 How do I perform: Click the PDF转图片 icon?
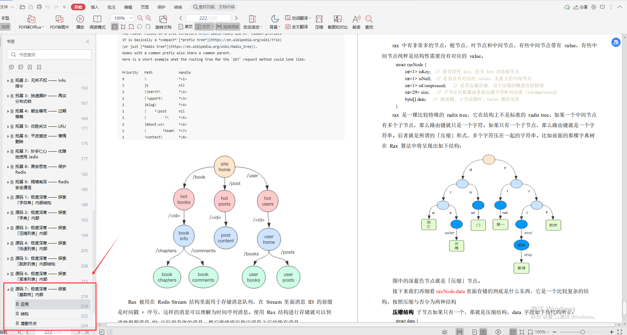[x=60, y=19]
